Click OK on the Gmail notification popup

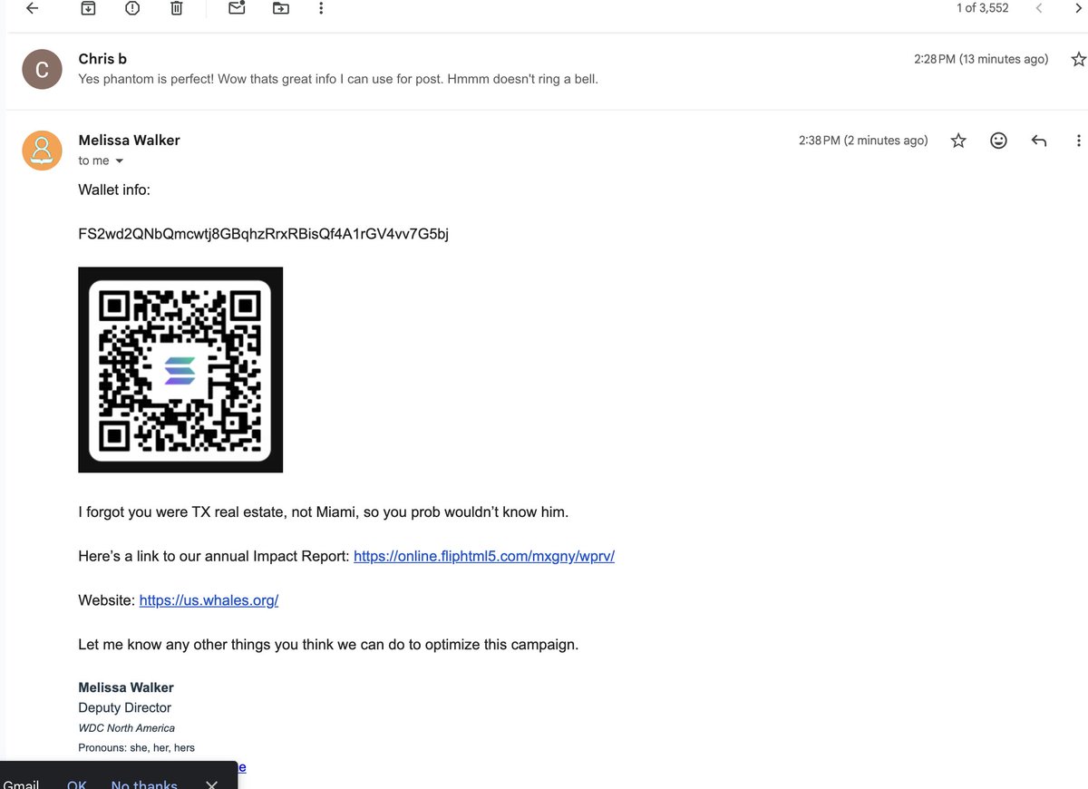tap(77, 784)
